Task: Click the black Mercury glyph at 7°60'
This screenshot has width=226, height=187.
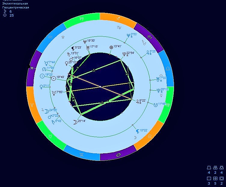Action: click(54, 93)
